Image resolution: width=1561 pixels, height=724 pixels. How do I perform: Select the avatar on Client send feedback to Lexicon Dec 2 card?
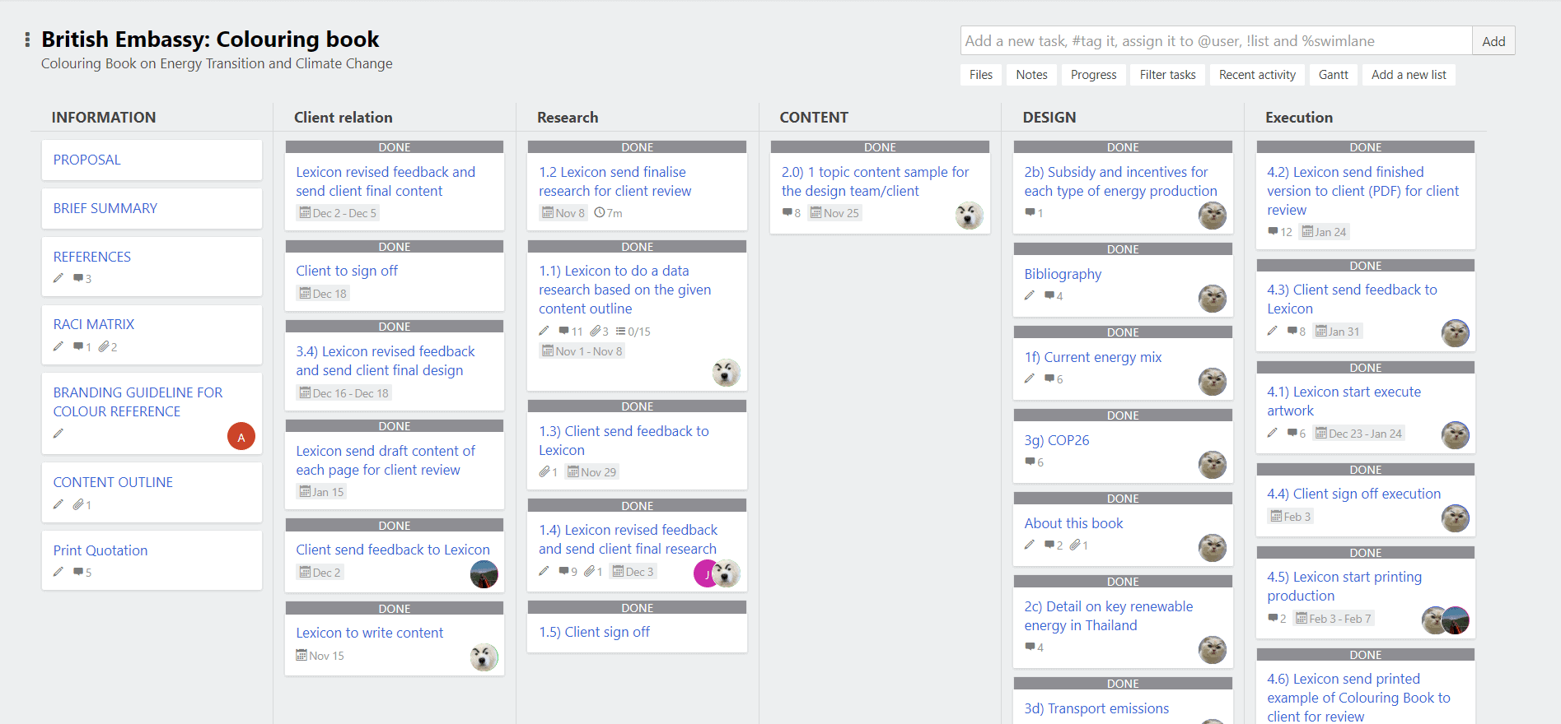tap(484, 574)
